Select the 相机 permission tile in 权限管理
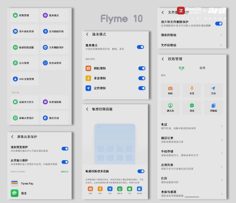The height and width of the screenshot is (203, 236). [x=170, y=90]
